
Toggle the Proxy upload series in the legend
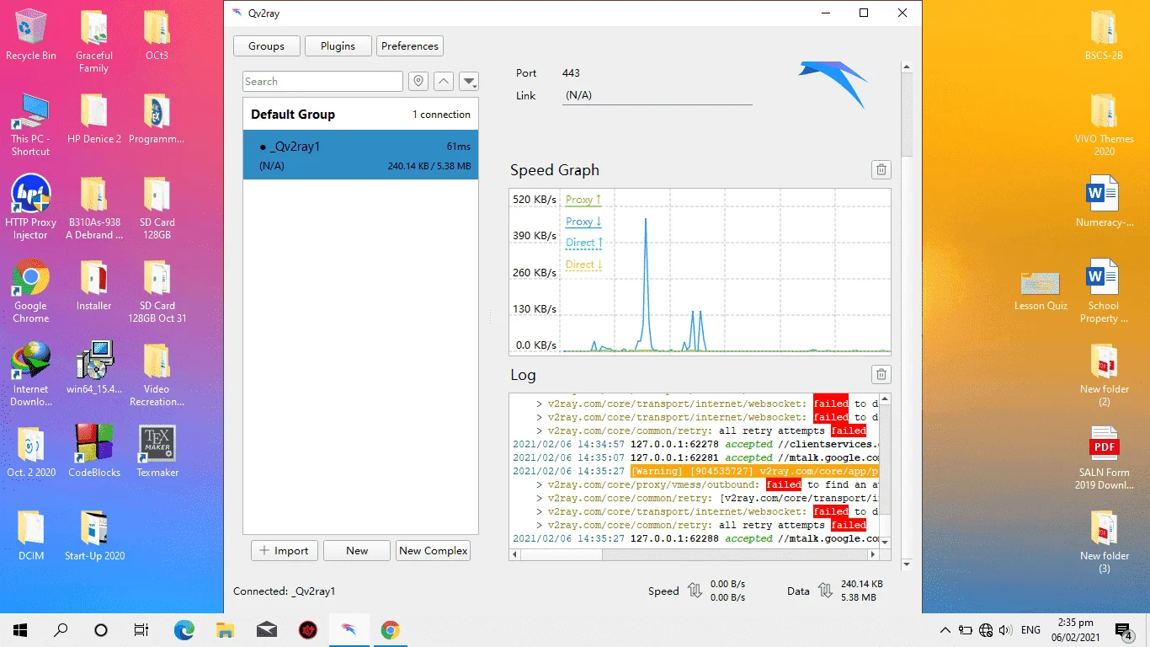583,200
